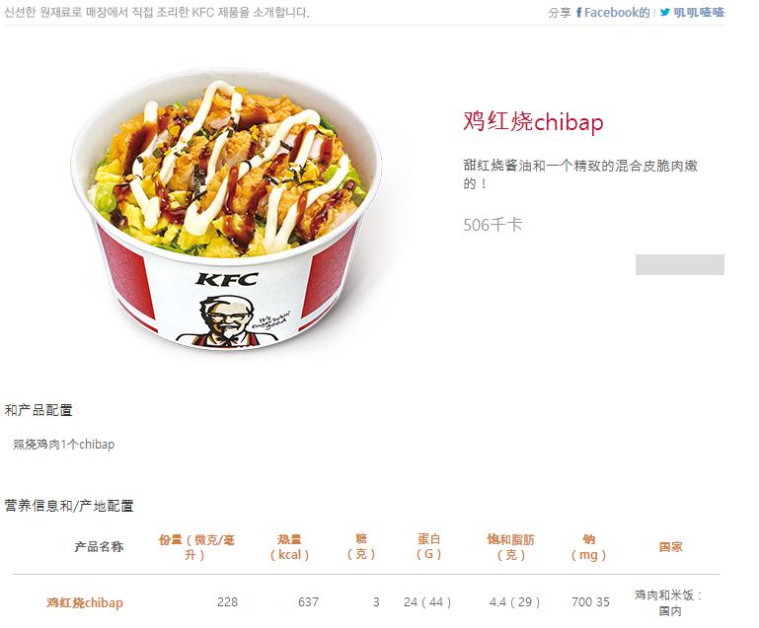Click the gray button below 506千卡
Screen dimensions: 759x628
680,264
